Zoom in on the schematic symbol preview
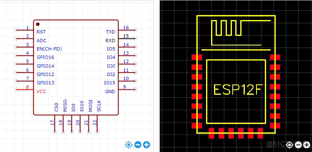 point(147,145)
